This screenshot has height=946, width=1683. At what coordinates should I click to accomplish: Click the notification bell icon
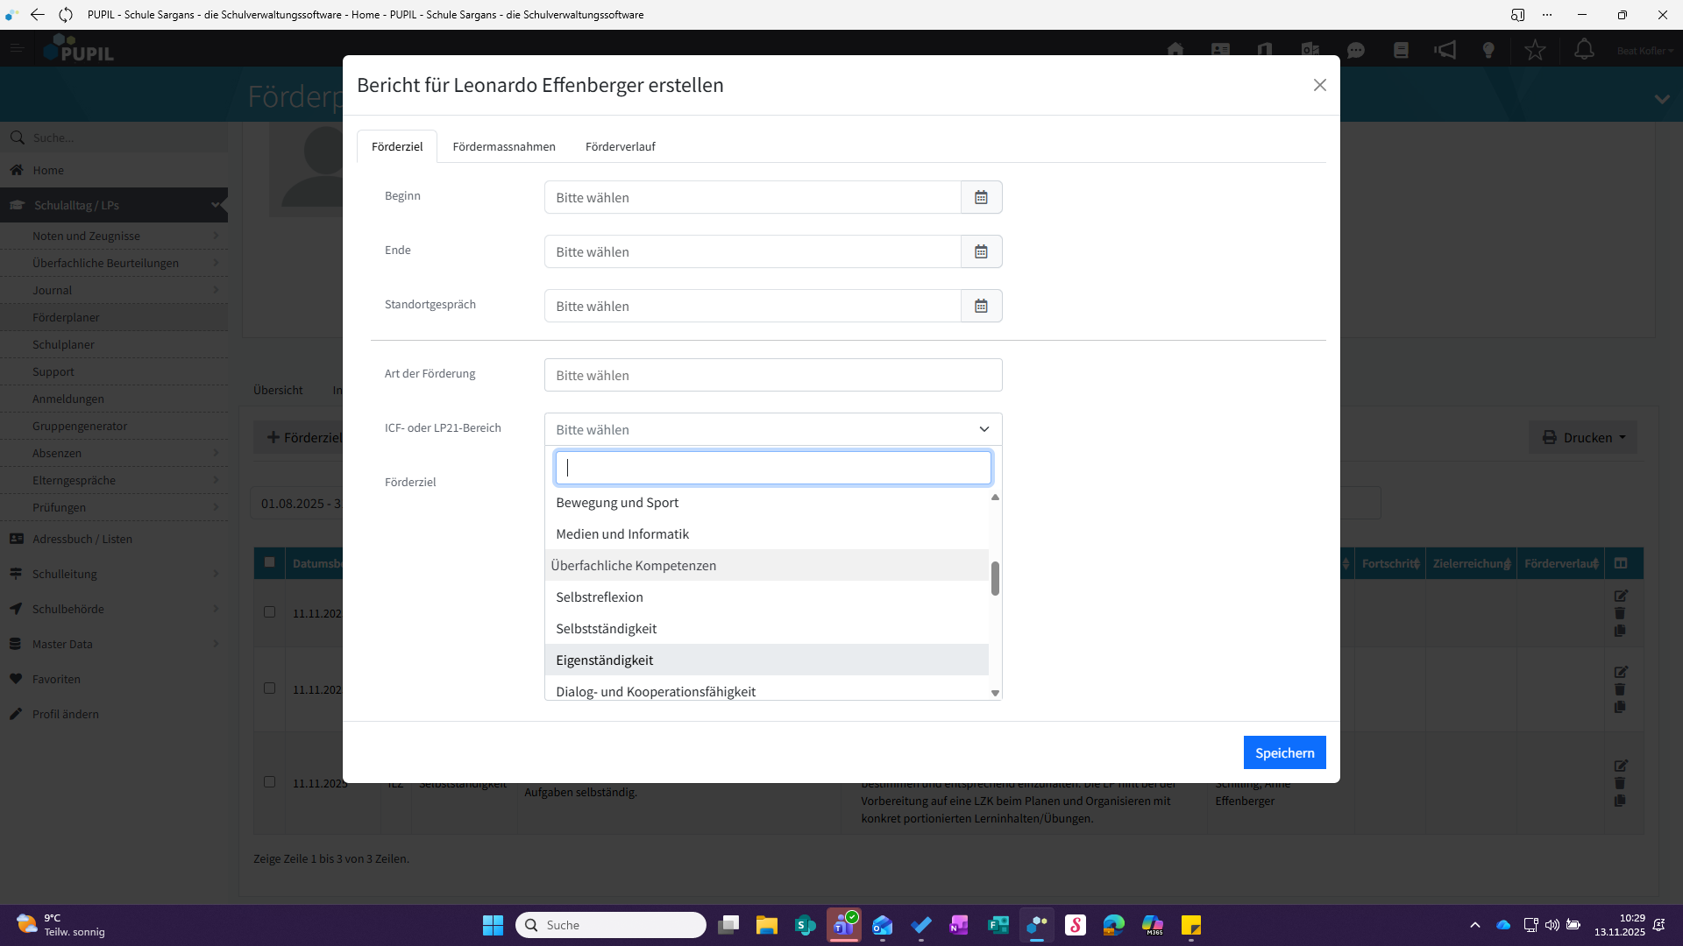coord(1583,50)
